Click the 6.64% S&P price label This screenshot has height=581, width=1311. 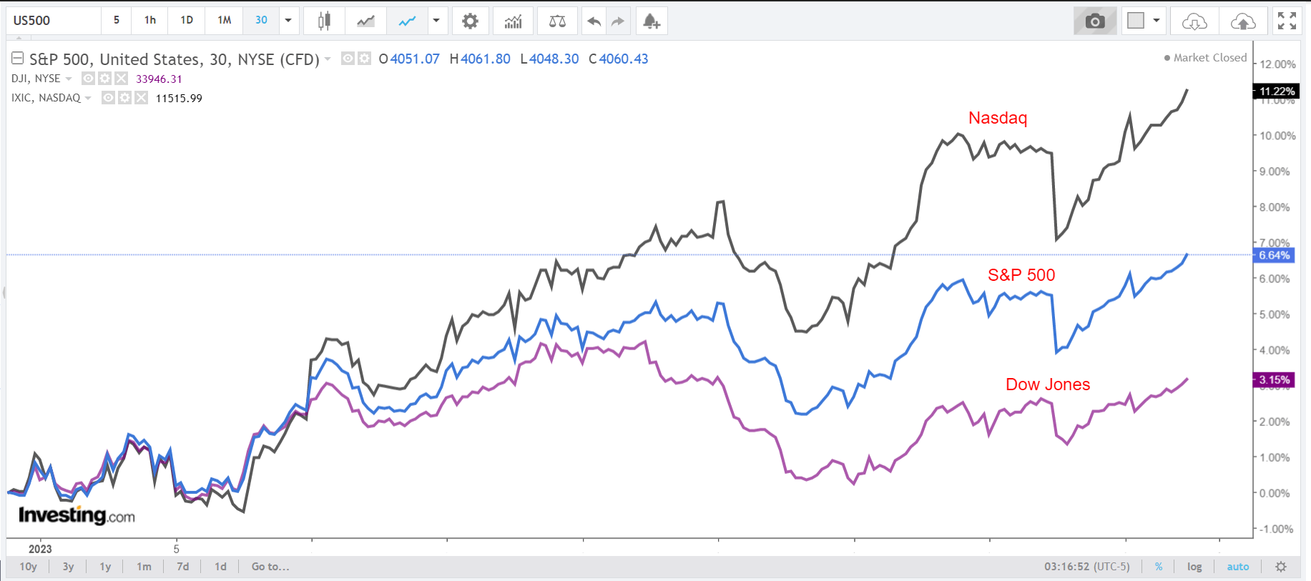point(1274,255)
